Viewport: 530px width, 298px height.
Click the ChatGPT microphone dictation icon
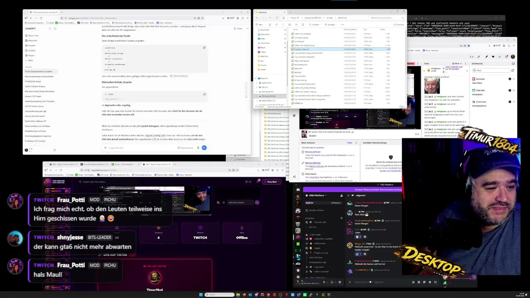(198, 148)
